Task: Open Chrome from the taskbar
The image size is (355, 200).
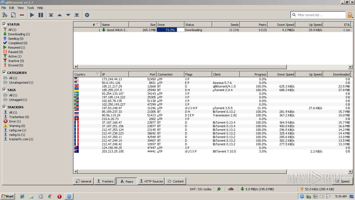Action: 50,196
